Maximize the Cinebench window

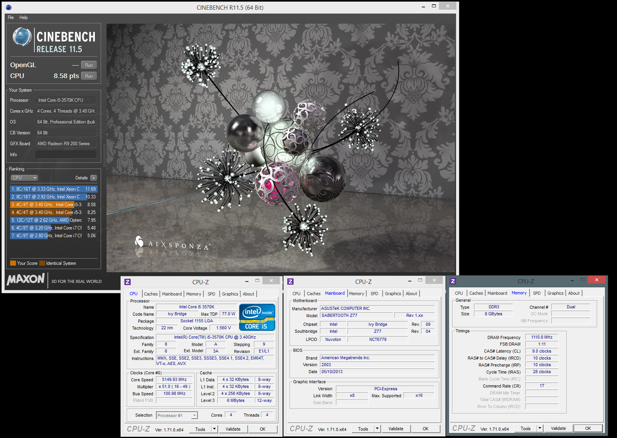(x=434, y=6)
